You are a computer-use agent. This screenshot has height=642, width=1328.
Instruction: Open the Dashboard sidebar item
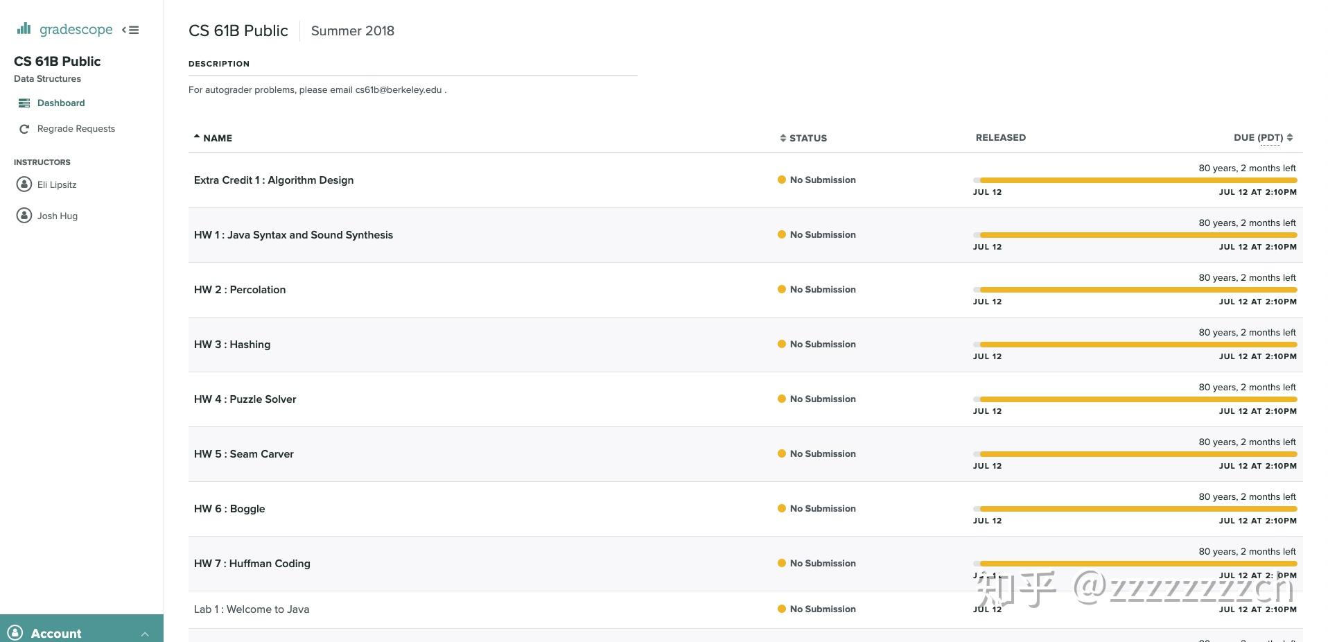click(61, 103)
